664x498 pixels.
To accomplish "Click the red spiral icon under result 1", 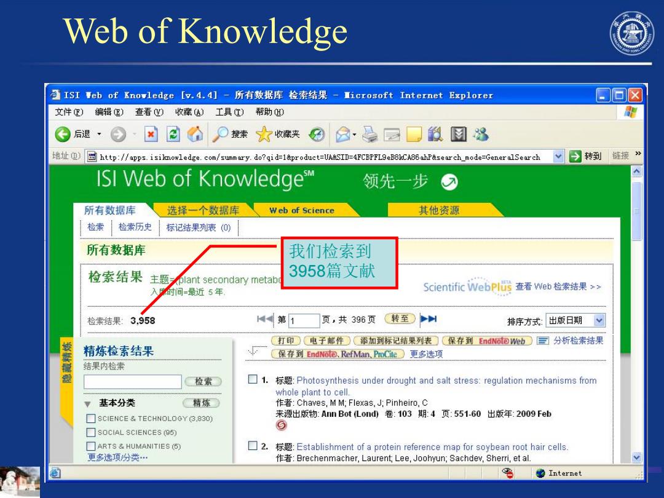I will point(281,425).
